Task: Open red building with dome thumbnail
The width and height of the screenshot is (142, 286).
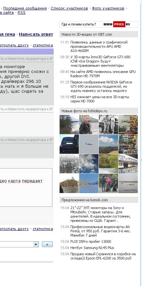Action: click(69, 184)
